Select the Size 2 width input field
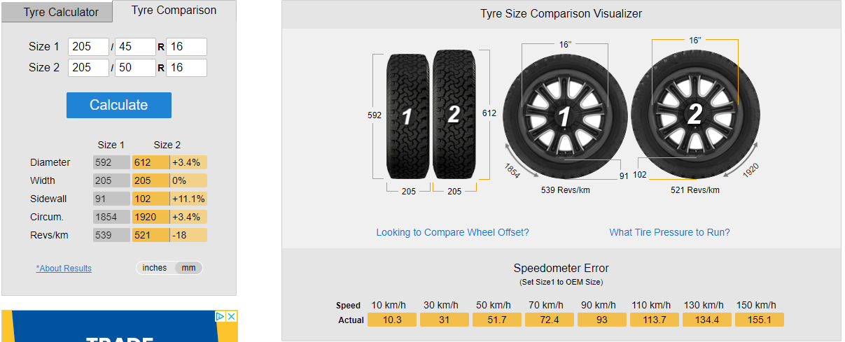Viewport: 845px width, 342px height. click(88, 68)
